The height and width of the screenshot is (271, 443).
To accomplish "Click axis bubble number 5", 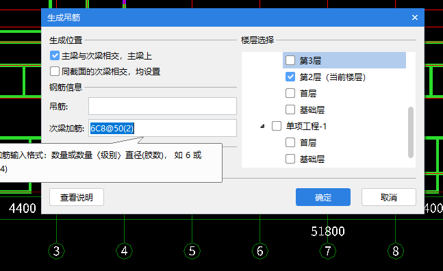I will (192, 251).
